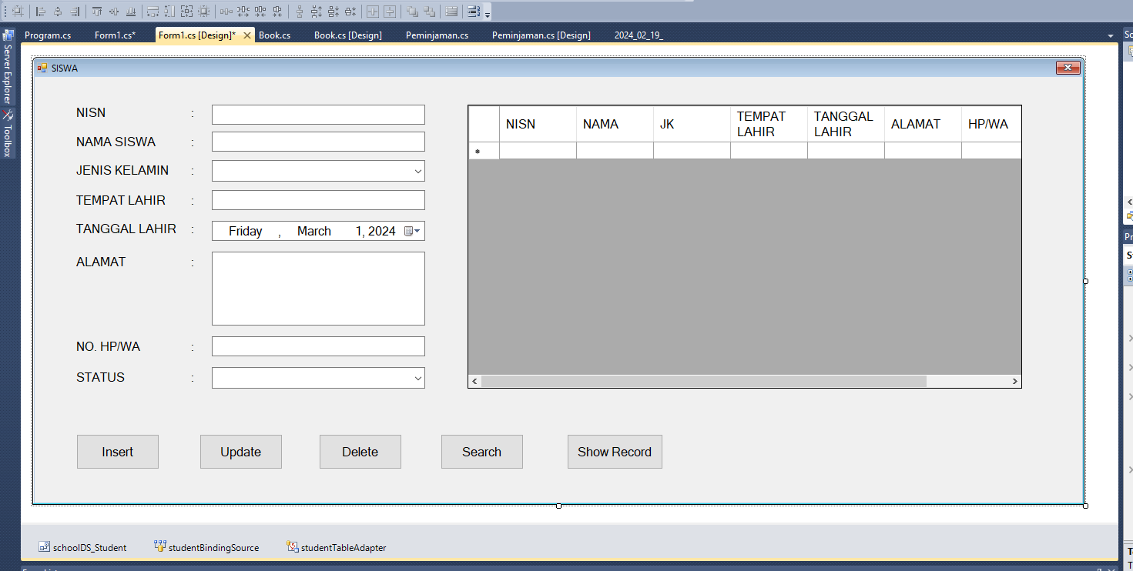The height and width of the screenshot is (571, 1133).
Task: Open the Server Explorer side panel
Action: pyautogui.click(x=8, y=71)
